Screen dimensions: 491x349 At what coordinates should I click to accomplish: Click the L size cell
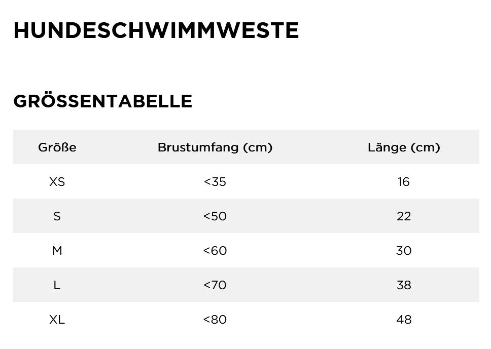57,285
